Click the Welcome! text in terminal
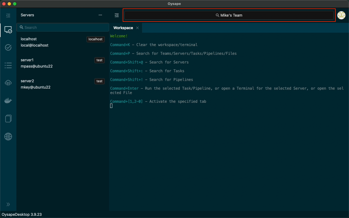349x218 pixels. [x=119, y=36]
